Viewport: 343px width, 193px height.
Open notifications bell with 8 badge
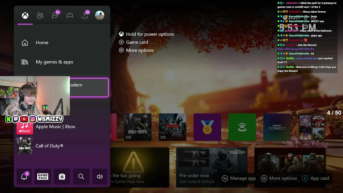pos(24,176)
